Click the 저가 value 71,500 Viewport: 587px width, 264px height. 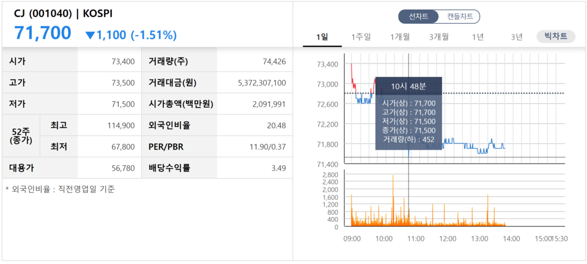pos(123,104)
